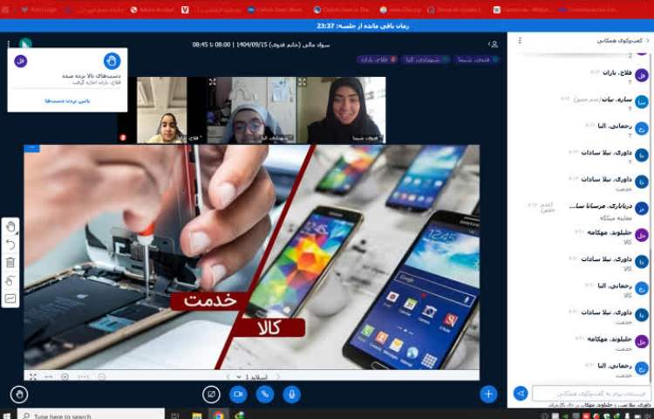Click the bottom chart-like whiteboard tool

(10, 299)
